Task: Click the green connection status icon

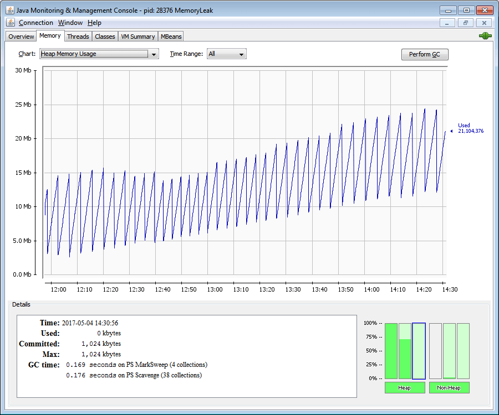Action: 485,36
